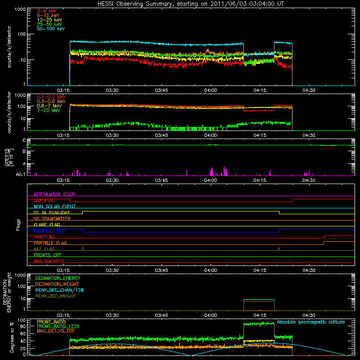Click the Absolute geomagnetic latitude label

(311, 322)
